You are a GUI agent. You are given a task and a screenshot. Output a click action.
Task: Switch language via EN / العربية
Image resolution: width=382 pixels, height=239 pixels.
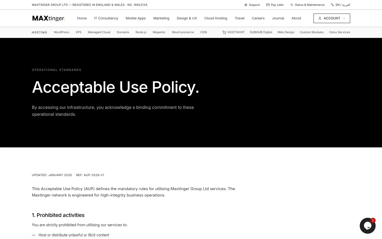coord(340,5)
